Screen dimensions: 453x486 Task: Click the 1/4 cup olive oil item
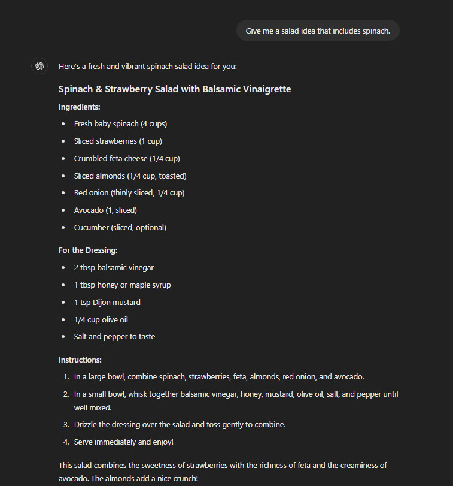tap(101, 319)
